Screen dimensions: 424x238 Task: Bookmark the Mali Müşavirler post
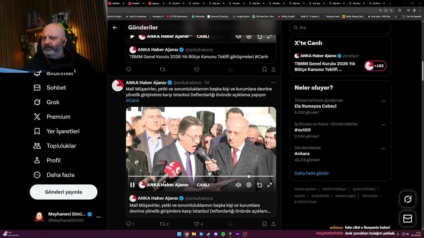(264, 224)
